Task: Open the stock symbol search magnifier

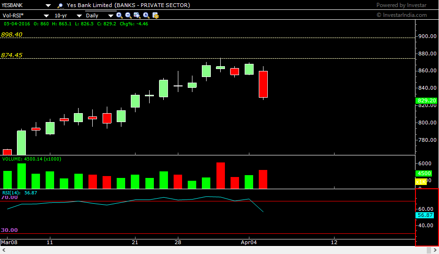Action: click(60, 6)
